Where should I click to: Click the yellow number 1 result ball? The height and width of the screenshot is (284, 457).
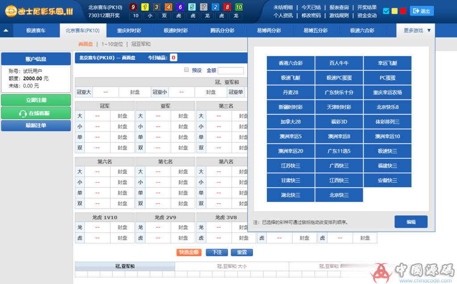tap(145, 7)
